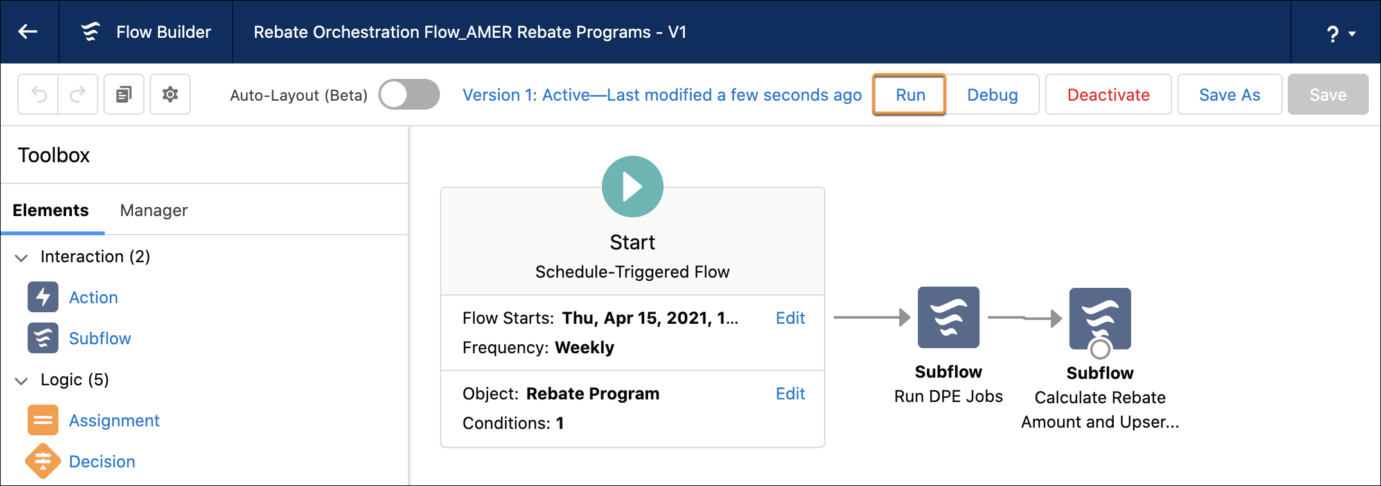
Task: Open the copy elements icon
Action: [x=123, y=94]
